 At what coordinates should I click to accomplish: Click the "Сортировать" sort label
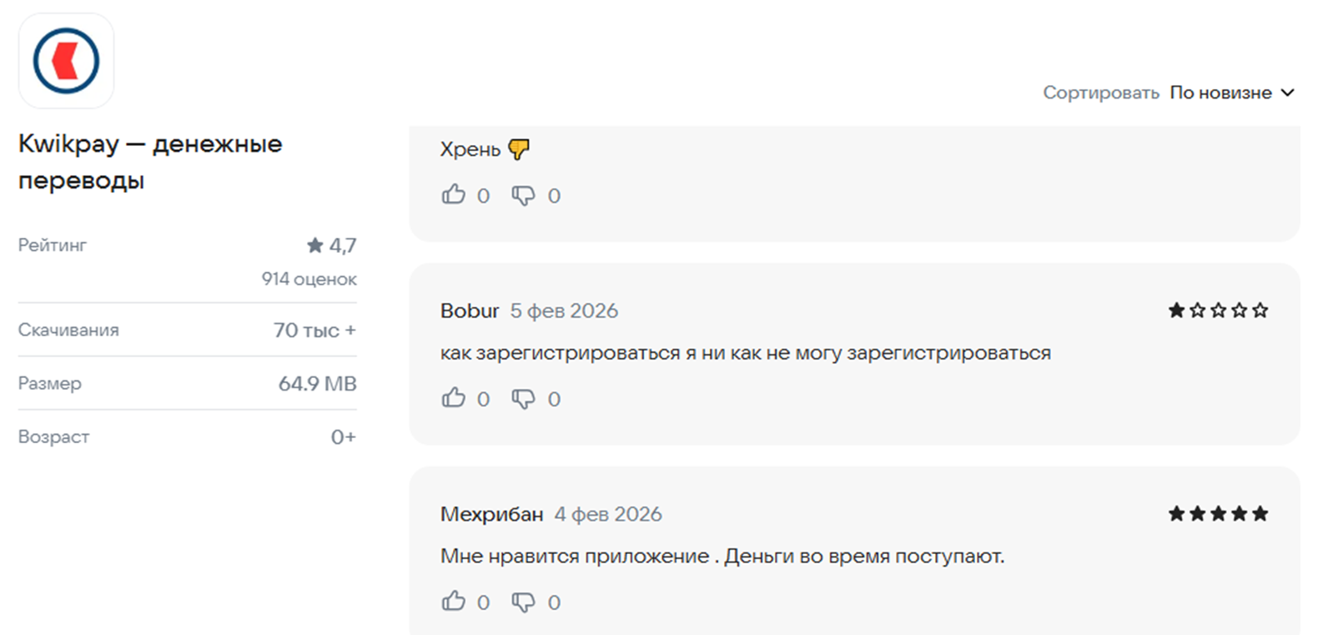[x=1100, y=93]
